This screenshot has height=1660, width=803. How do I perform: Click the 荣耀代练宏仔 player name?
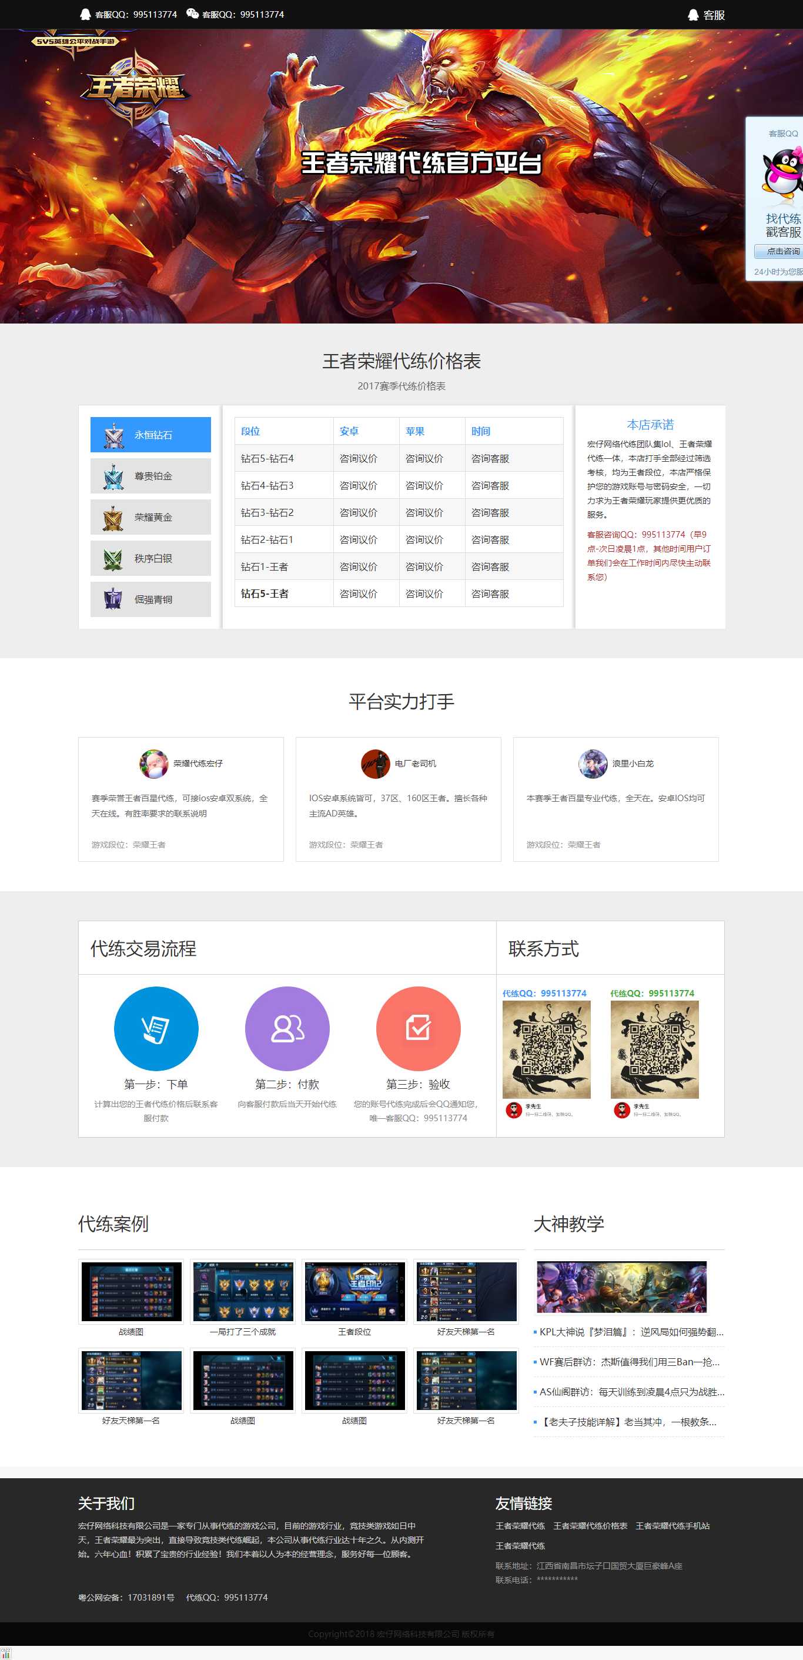(x=198, y=764)
